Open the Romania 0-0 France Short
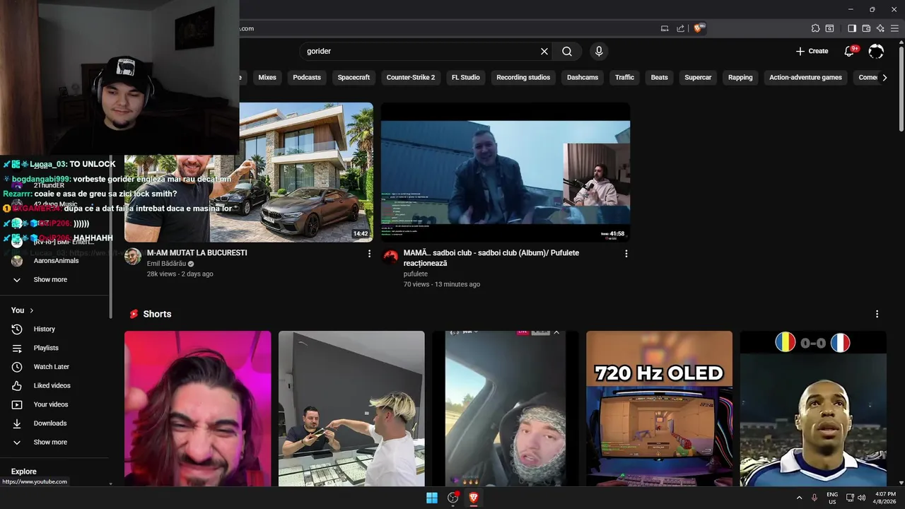 pos(813,409)
